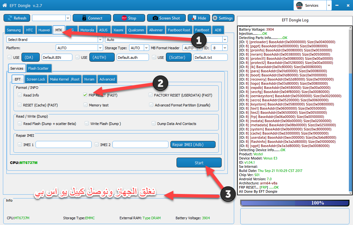The image size is (353, 225).
Task: Select the Fastboot Root tab
Action: [179, 30]
